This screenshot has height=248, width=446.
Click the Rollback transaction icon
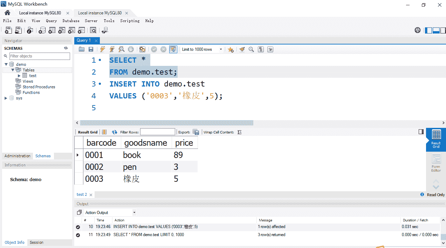click(x=163, y=49)
